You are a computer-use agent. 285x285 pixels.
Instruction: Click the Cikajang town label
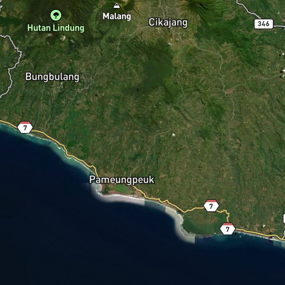pos(168,22)
